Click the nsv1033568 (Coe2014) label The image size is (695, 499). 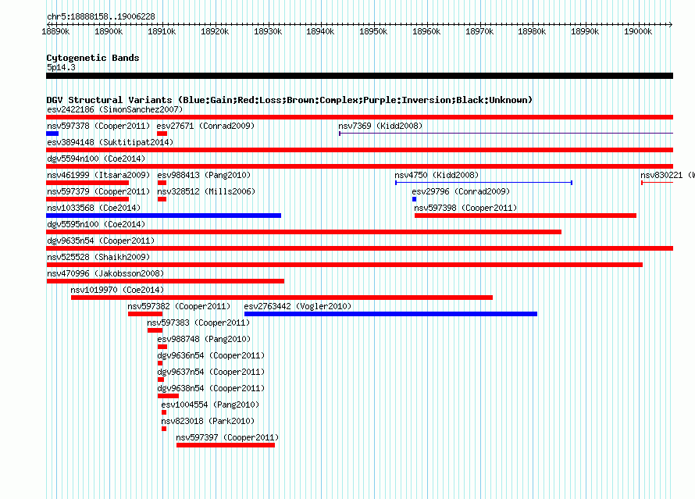(94, 208)
